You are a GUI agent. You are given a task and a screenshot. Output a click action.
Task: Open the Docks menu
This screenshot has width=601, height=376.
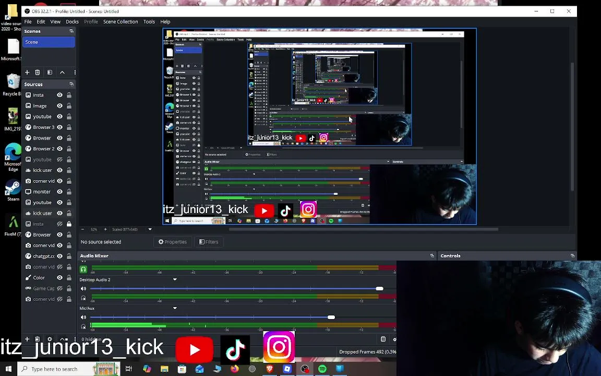coord(72,21)
